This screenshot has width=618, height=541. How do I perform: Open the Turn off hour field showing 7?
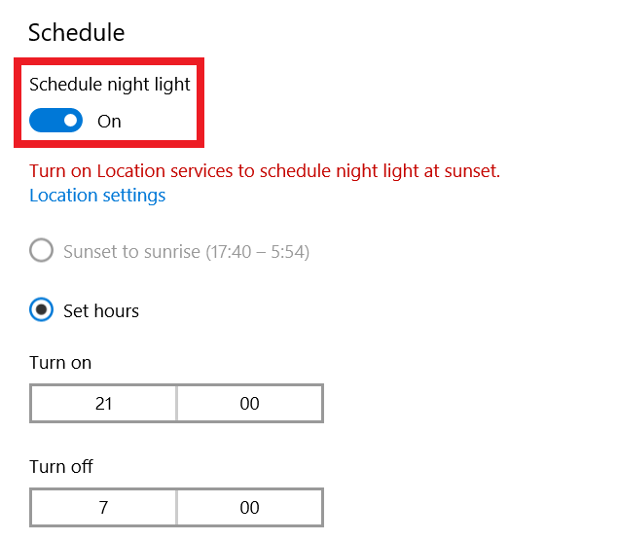(x=104, y=507)
